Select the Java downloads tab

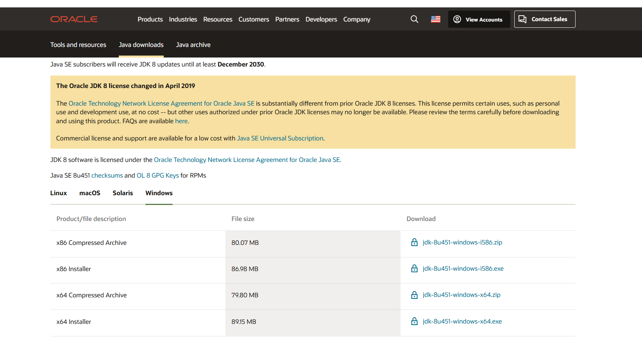click(x=141, y=45)
